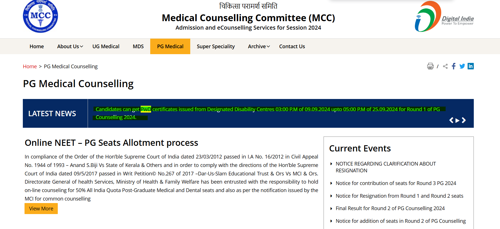Click the MCC logo emblem
The image size is (500, 229).
coord(40,16)
